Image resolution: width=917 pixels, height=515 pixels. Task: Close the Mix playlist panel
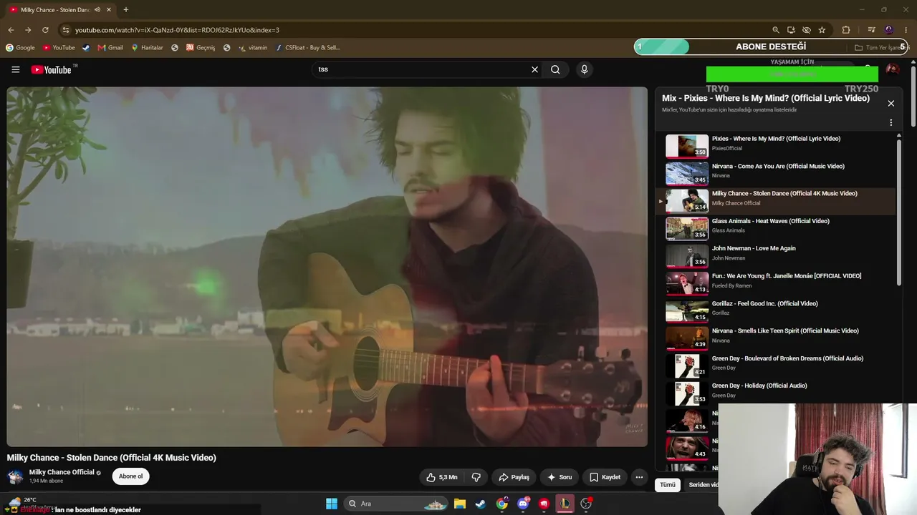pyautogui.click(x=890, y=103)
